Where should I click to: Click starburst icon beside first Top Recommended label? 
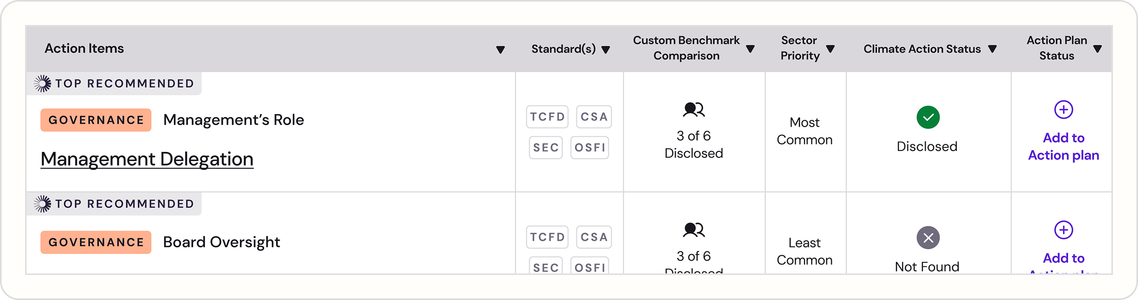(43, 83)
